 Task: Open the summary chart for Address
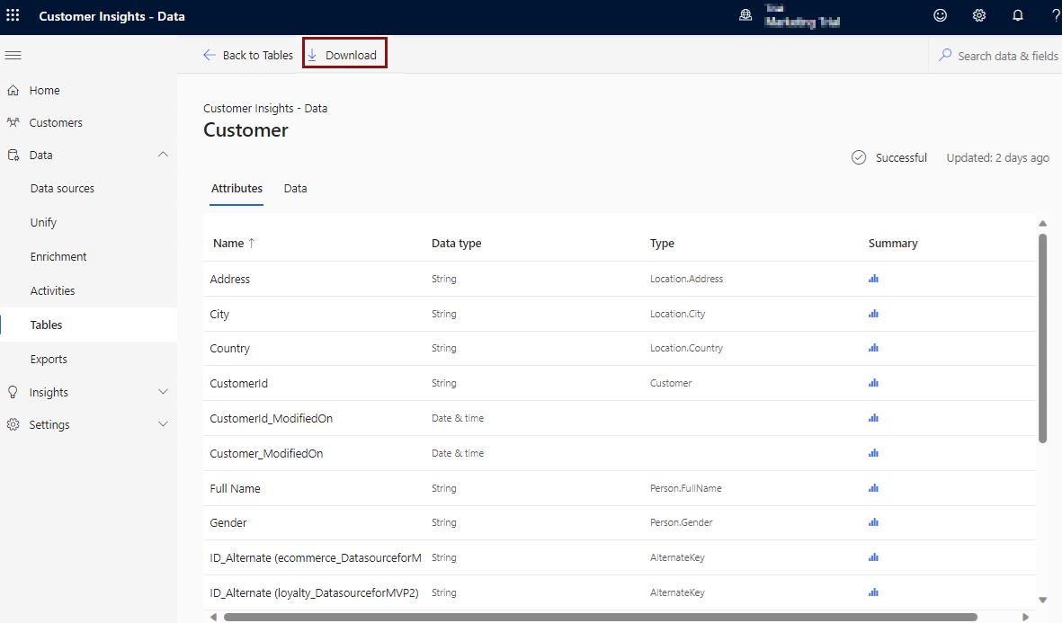point(873,279)
